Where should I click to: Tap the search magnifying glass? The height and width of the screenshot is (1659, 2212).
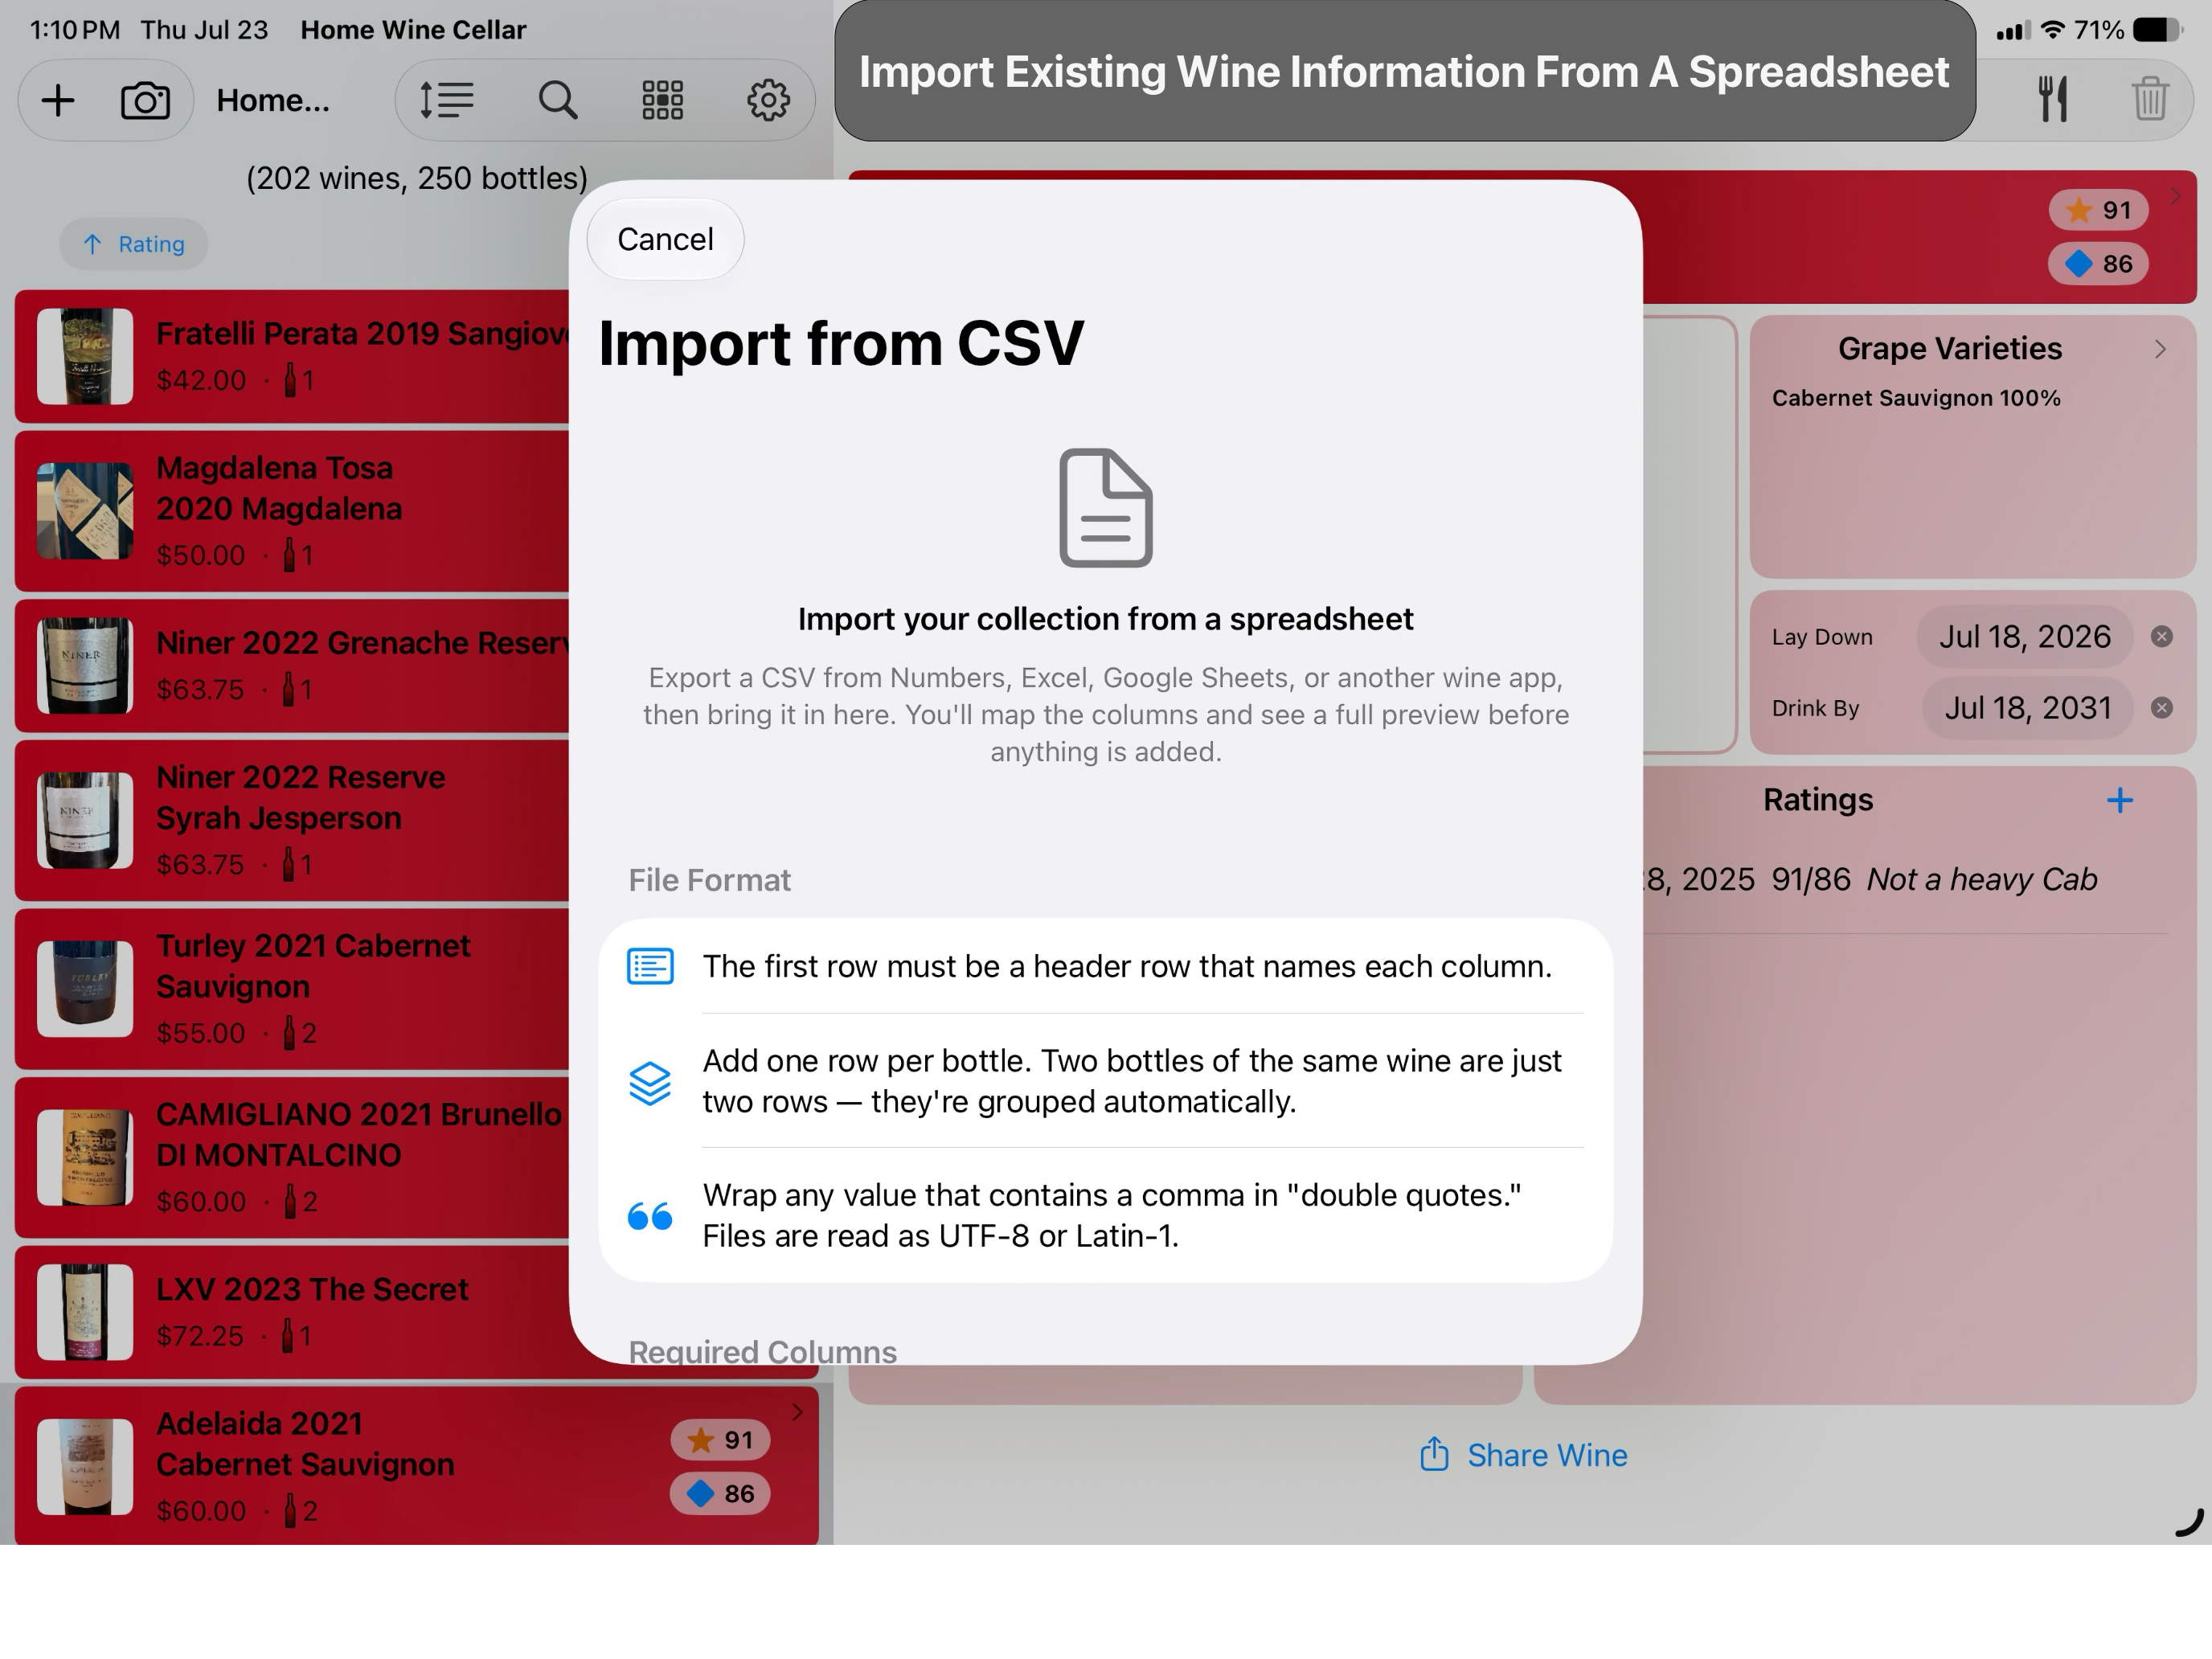click(x=558, y=100)
